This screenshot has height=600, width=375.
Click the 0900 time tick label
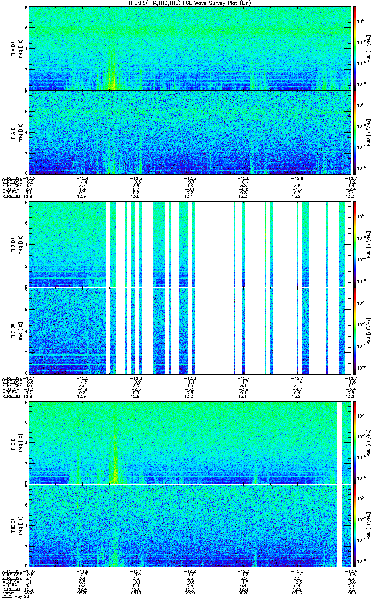click(190, 593)
